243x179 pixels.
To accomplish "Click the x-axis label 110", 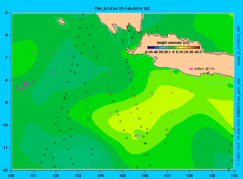I will (234, 176).
